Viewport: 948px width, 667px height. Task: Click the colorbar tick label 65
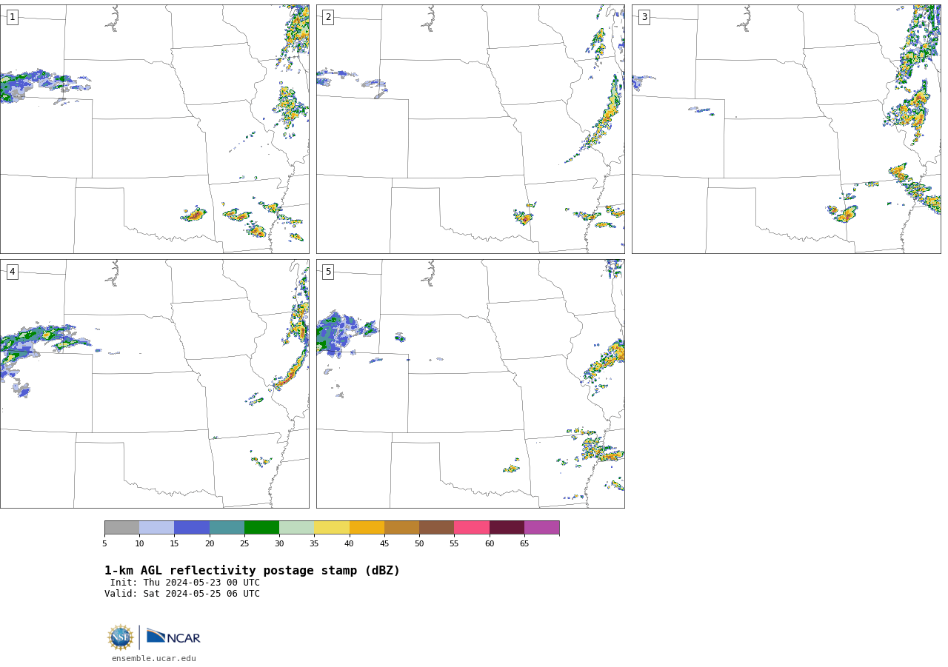[524, 544]
